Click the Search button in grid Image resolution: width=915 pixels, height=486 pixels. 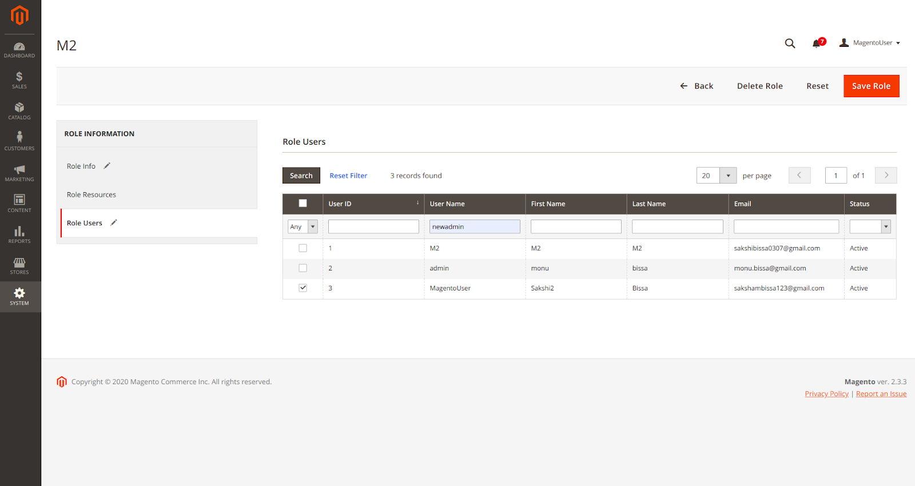tap(301, 176)
